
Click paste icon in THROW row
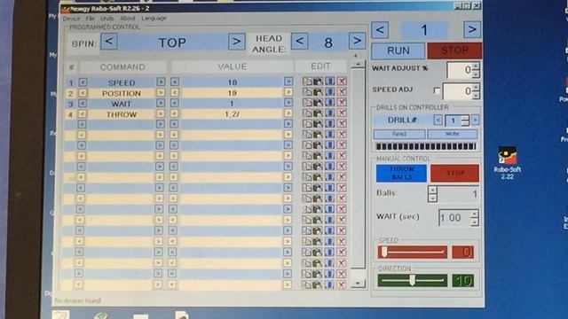coord(318,113)
